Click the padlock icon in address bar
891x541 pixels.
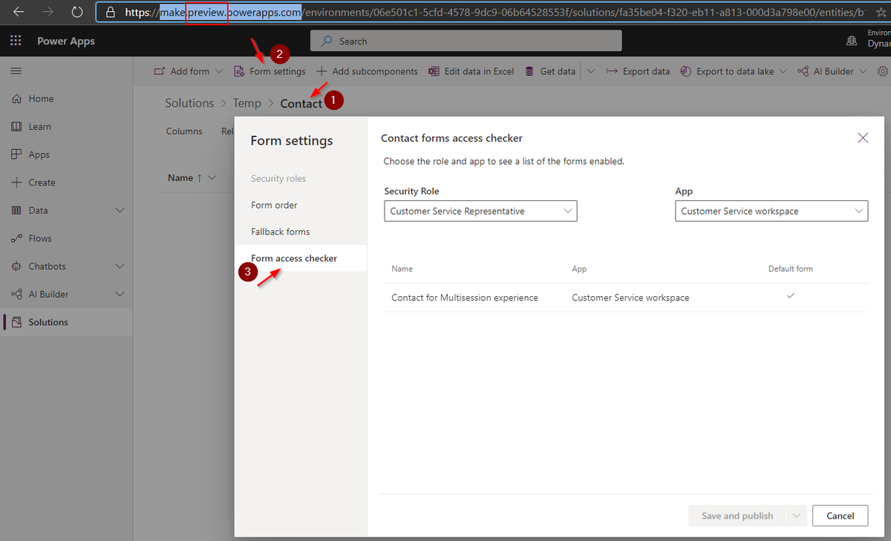point(111,13)
